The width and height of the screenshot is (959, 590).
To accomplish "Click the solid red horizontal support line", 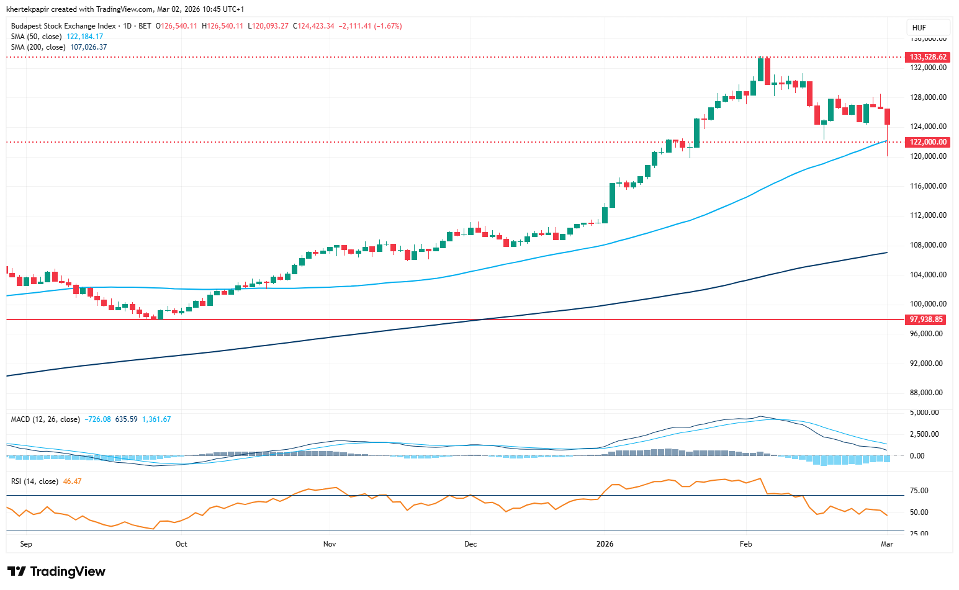I will tap(372, 320).
